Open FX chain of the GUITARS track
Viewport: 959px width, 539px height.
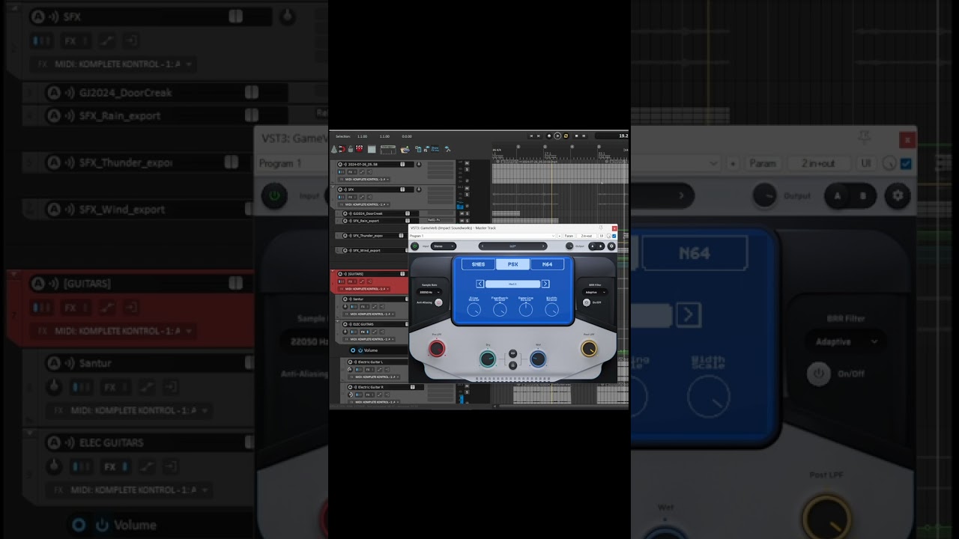pos(350,281)
